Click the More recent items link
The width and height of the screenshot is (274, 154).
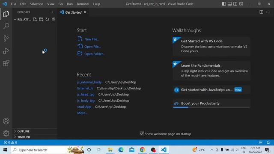point(82,113)
